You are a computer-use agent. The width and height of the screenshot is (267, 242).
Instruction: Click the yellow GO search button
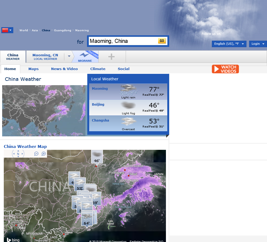click(162, 41)
